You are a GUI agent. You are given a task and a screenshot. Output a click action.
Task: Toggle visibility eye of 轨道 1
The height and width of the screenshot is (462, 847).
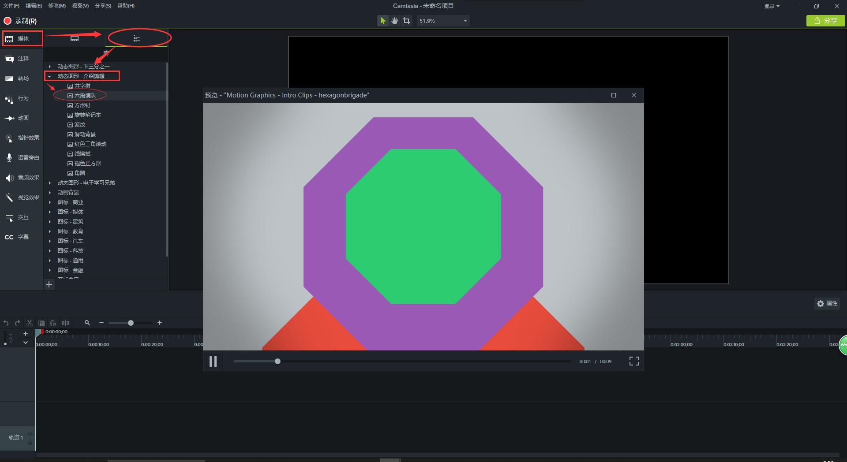click(x=30, y=434)
